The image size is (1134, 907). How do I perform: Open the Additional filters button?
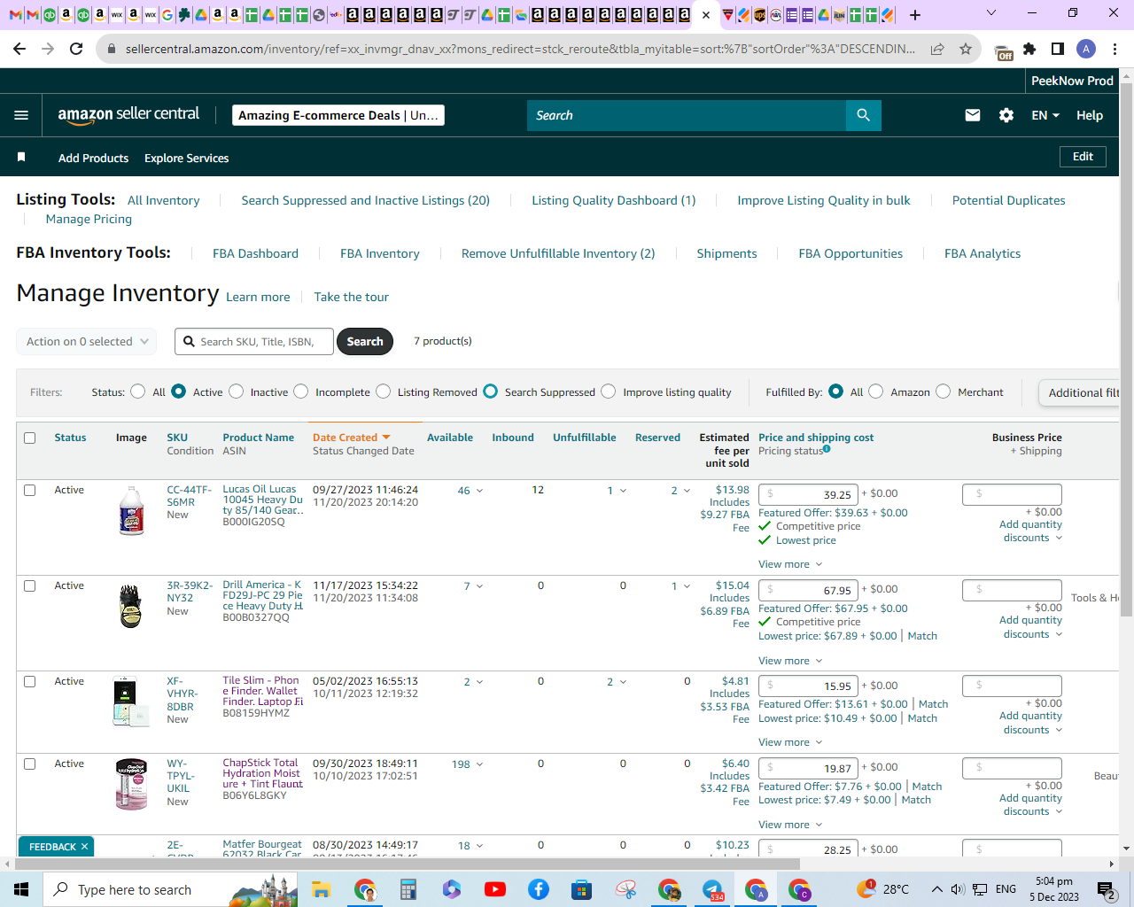pos(1079,392)
